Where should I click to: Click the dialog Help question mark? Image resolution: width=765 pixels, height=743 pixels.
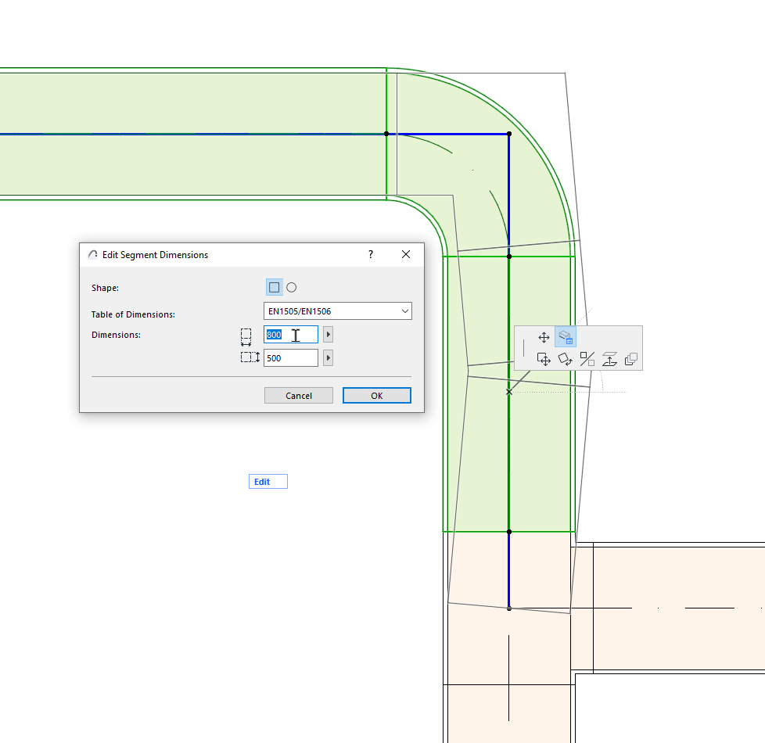point(370,254)
